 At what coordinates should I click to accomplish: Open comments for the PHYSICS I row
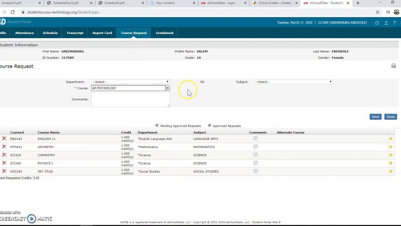(256, 163)
